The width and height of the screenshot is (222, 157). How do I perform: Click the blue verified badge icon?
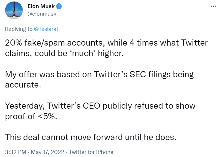(x=59, y=6)
